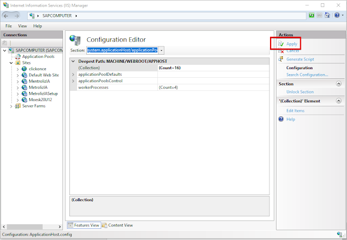Expand the Default Web Site node
Viewport: 347px width, 240px height.
pos(18,75)
